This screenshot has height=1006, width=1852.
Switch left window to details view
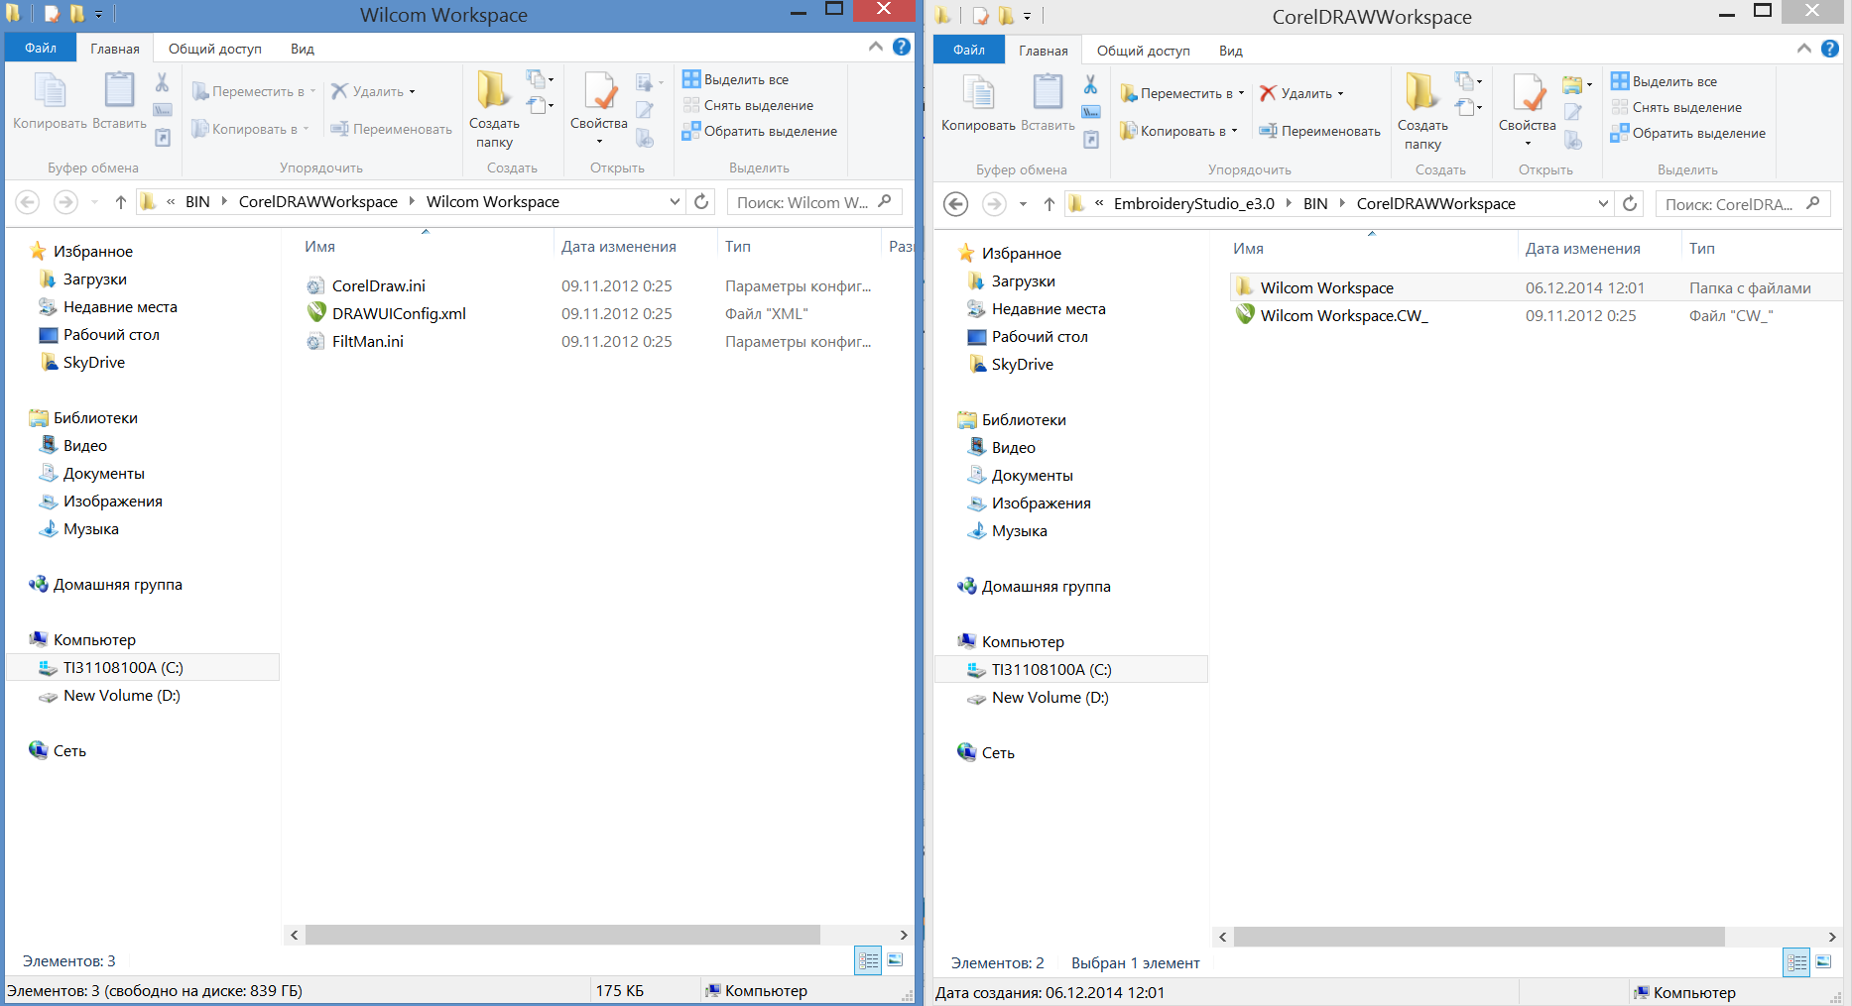point(868,960)
